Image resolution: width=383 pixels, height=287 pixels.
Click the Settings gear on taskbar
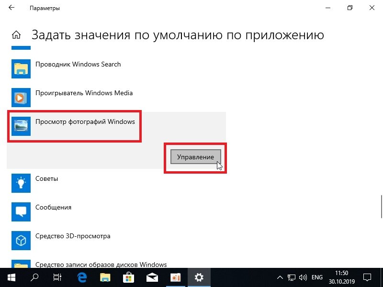pos(199,277)
